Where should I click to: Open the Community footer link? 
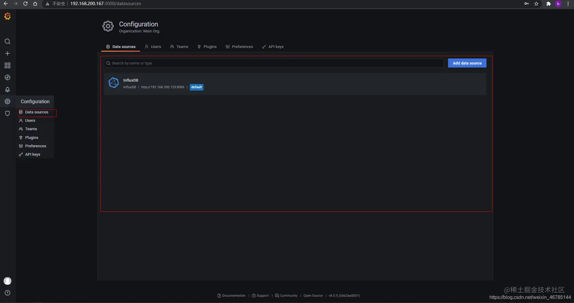tap(286, 296)
